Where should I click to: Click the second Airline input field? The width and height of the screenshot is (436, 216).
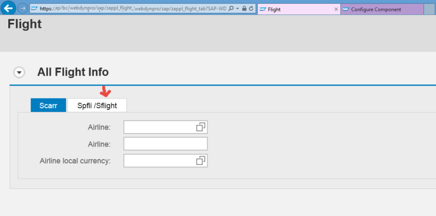click(166, 144)
